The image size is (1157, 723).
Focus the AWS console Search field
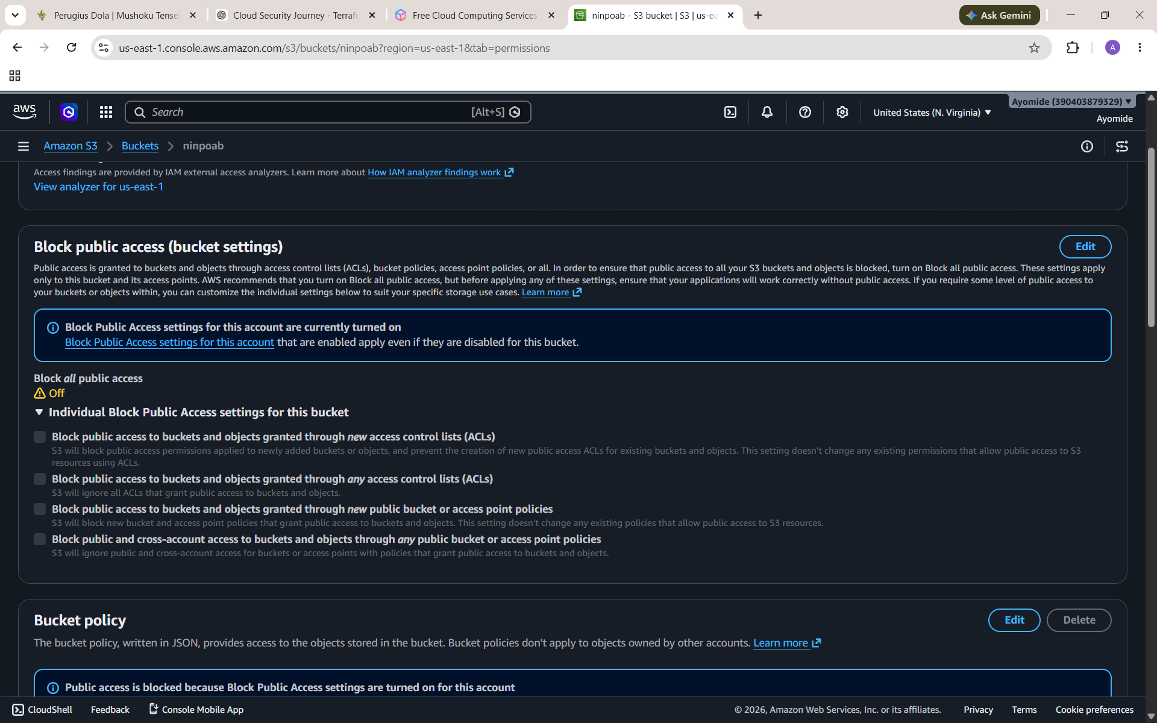pos(328,112)
